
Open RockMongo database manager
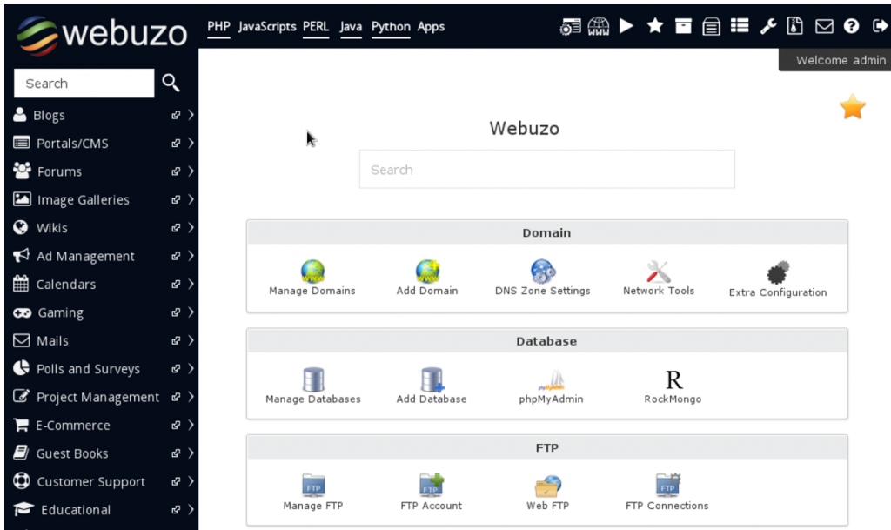671,380
